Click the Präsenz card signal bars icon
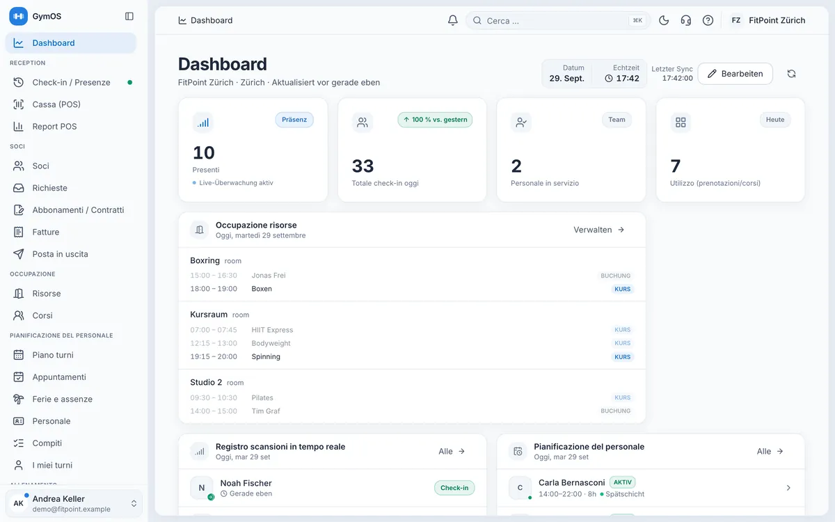Viewport: 835px width, 522px height. [x=203, y=122]
